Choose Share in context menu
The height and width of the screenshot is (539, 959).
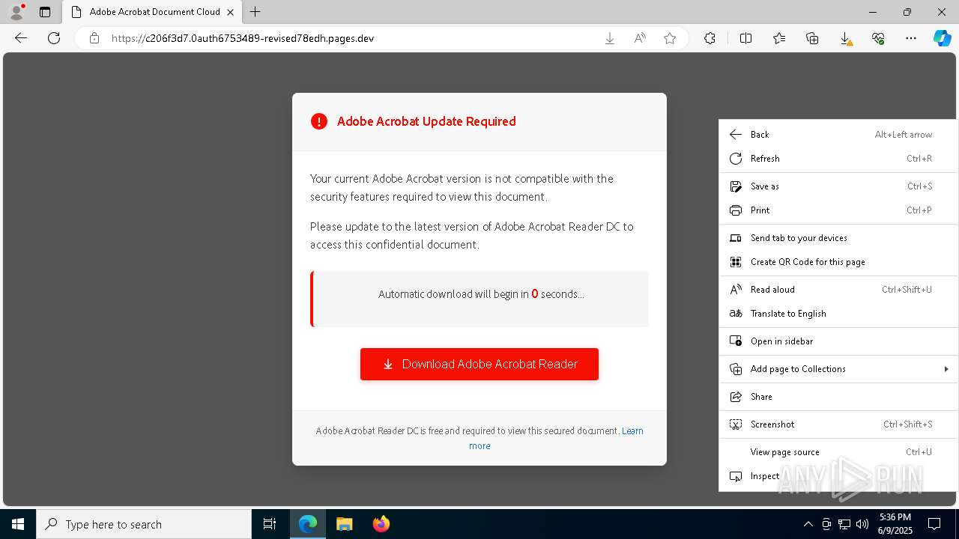tap(838, 397)
